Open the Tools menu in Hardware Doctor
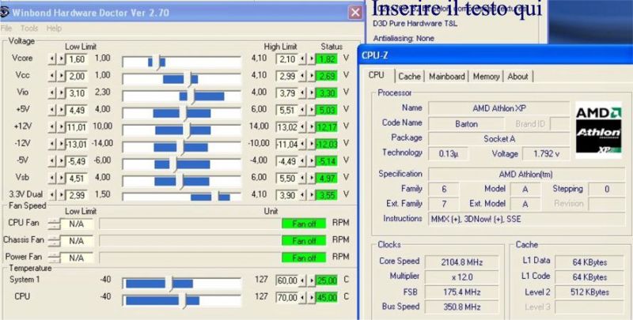 pyautogui.click(x=29, y=28)
